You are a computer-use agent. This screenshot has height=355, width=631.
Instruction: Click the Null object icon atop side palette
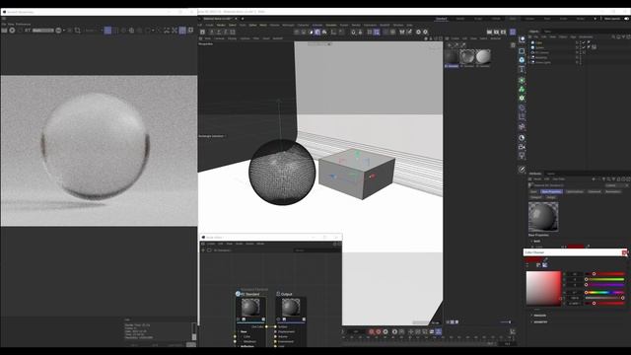[522, 39]
